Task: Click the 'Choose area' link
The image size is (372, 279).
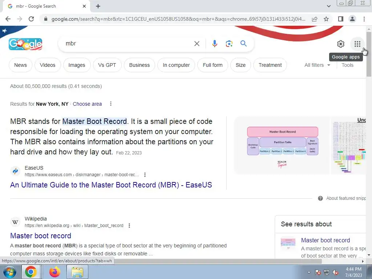Action: pyautogui.click(x=87, y=104)
